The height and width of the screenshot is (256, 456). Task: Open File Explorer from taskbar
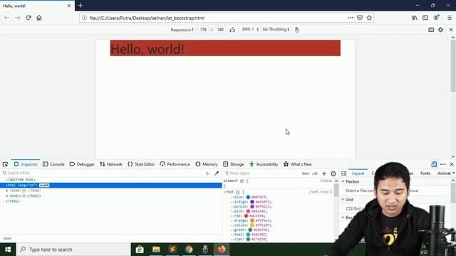156,250
